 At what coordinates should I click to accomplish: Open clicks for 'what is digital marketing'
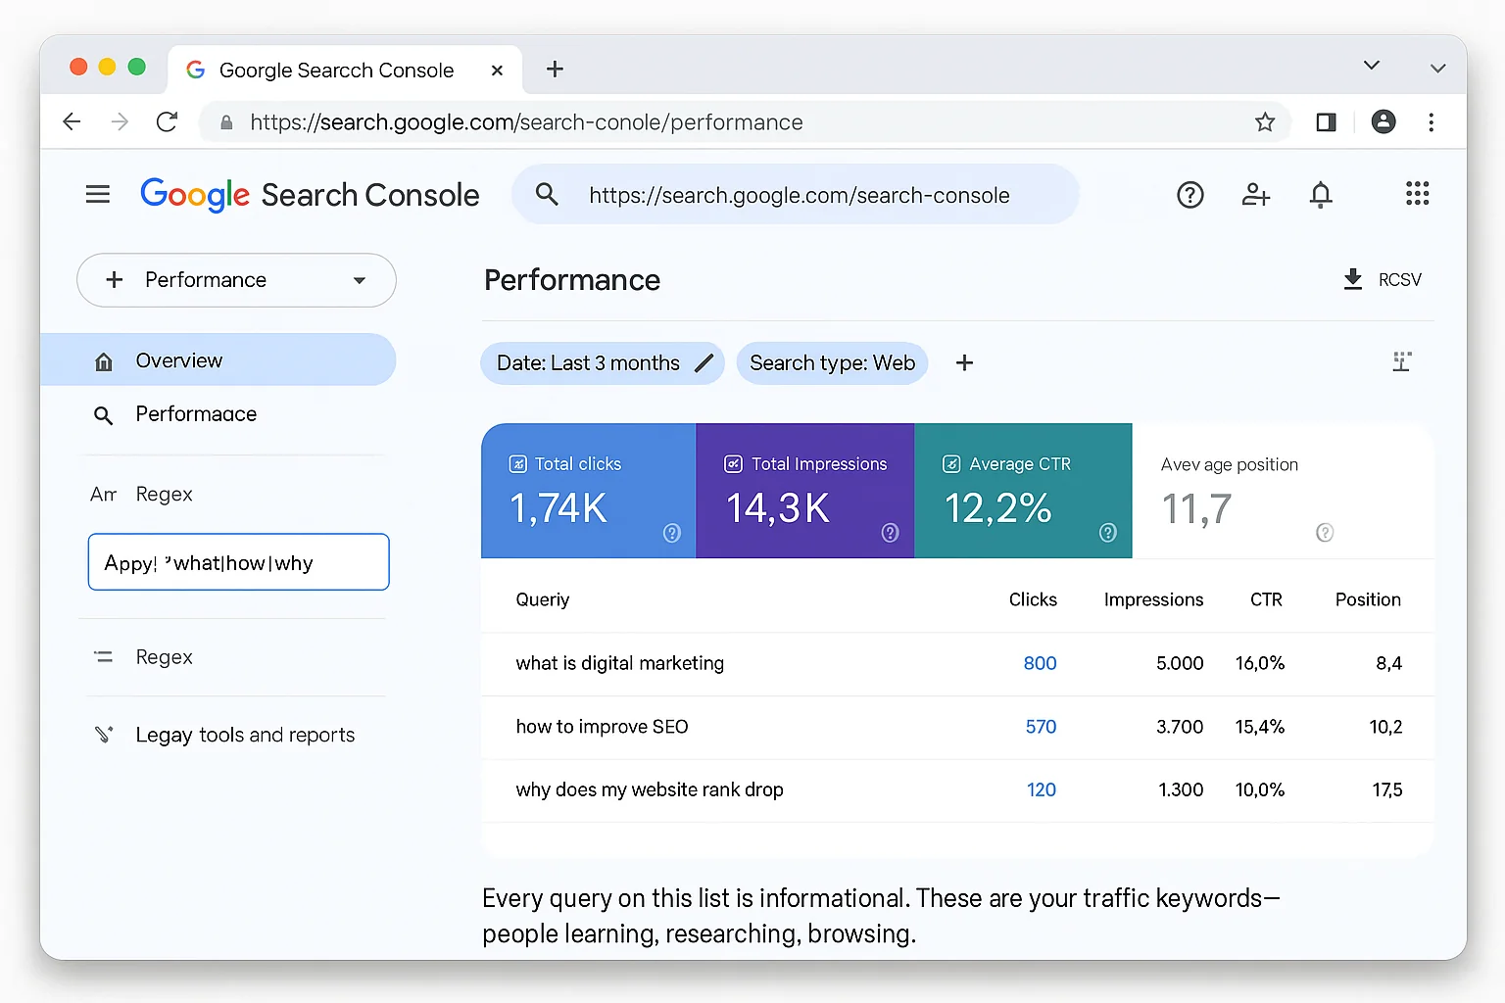coord(1040,663)
